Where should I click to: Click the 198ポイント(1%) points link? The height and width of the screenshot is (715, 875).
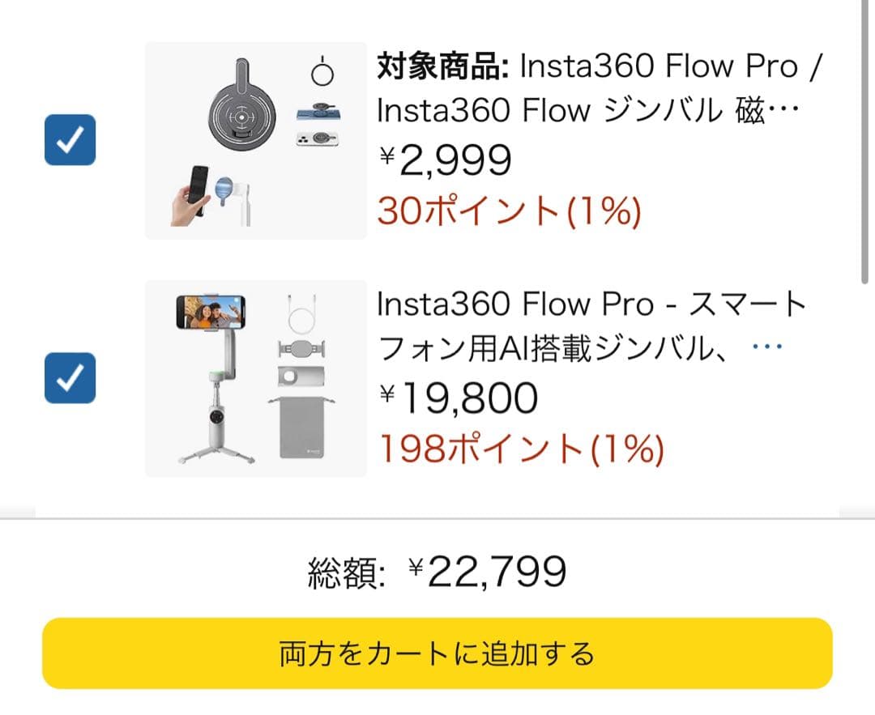pos(523,447)
